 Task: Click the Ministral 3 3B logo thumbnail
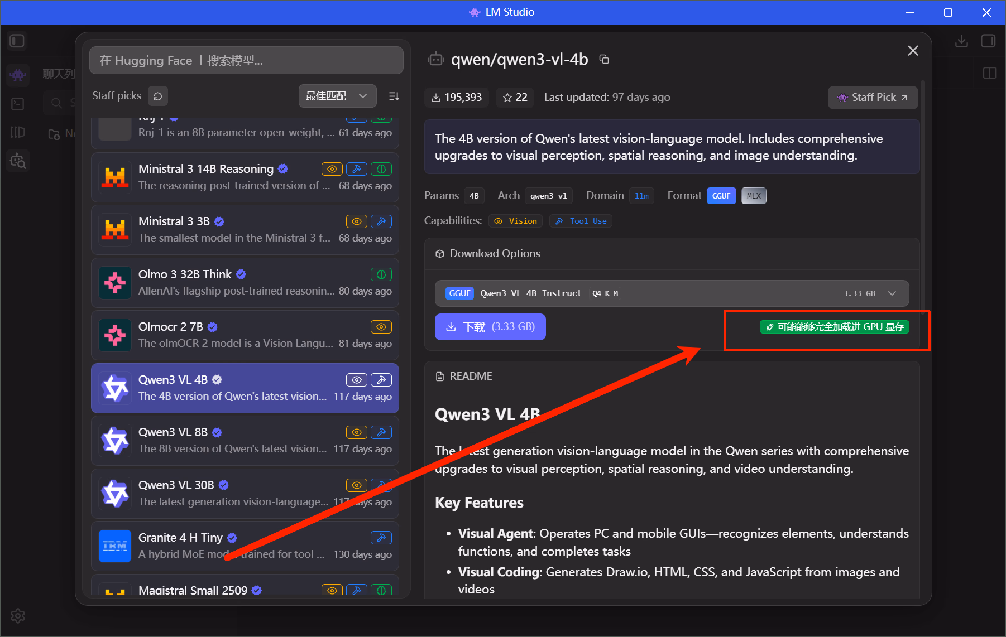tap(115, 230)
